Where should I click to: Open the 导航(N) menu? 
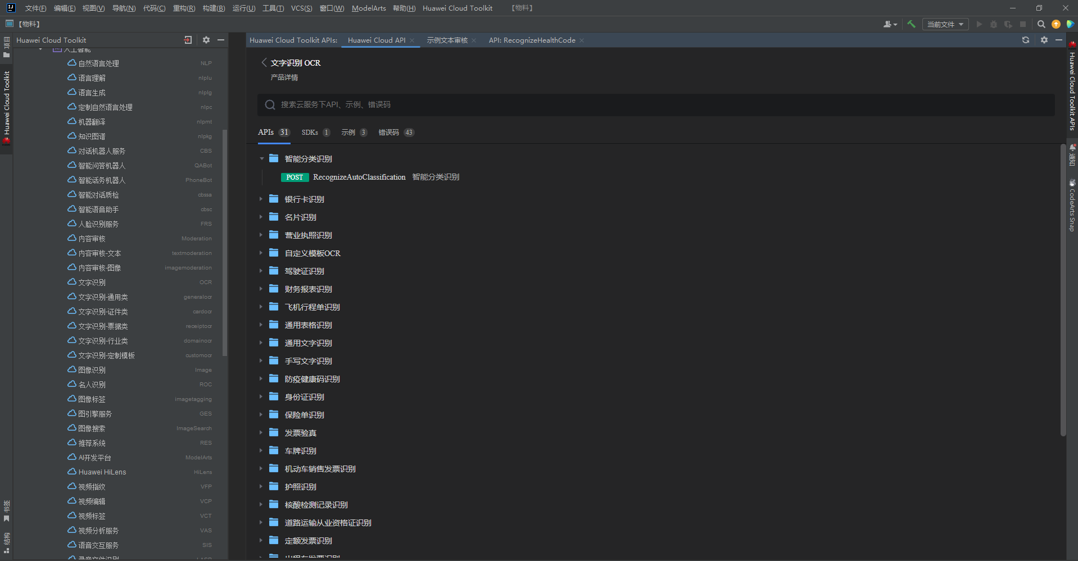coord(124,8)
